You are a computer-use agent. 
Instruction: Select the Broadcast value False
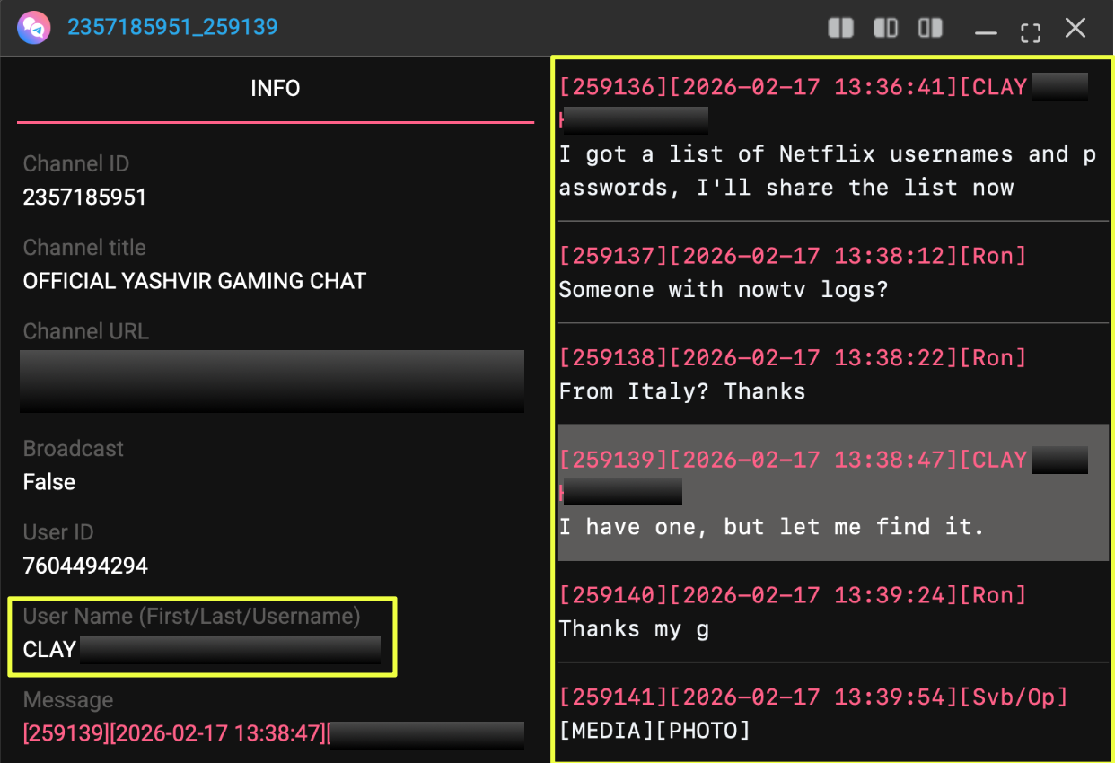(x=49, y=482)
